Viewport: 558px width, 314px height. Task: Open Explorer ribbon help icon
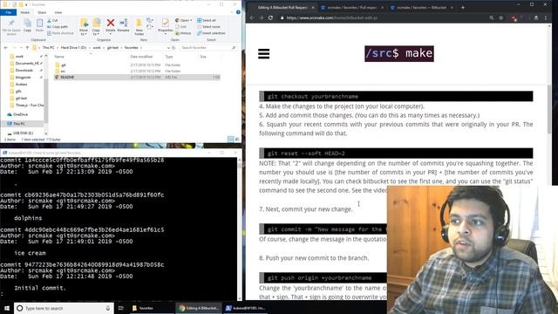[238, 12]
